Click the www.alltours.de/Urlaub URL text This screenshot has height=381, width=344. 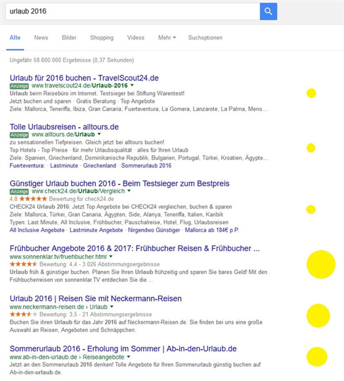click(63, 134)
